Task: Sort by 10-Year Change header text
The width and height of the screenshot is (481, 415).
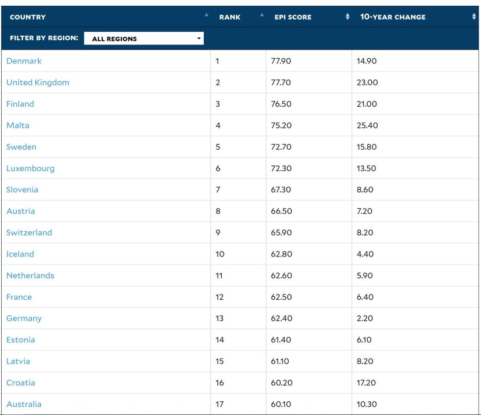Action: pos(393,17)
